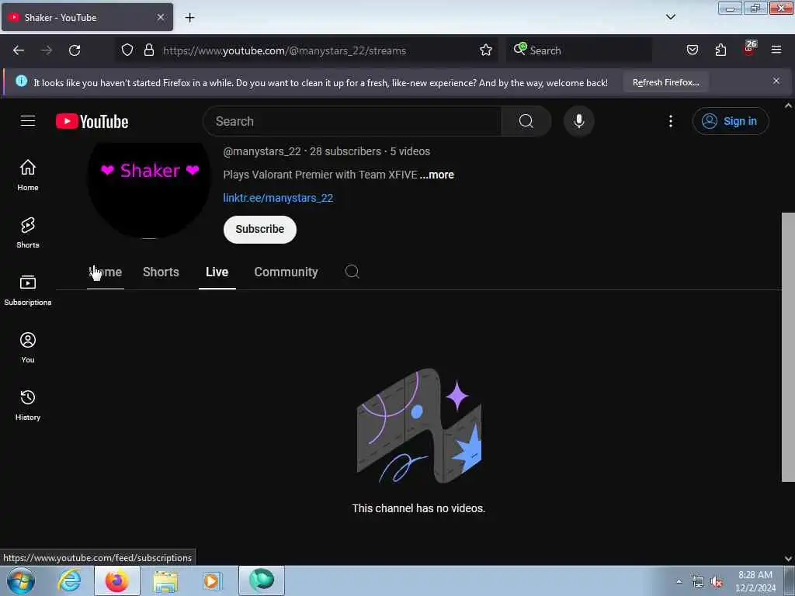
Task: Open YouTube settings three-dot menu
Action: 670,121
